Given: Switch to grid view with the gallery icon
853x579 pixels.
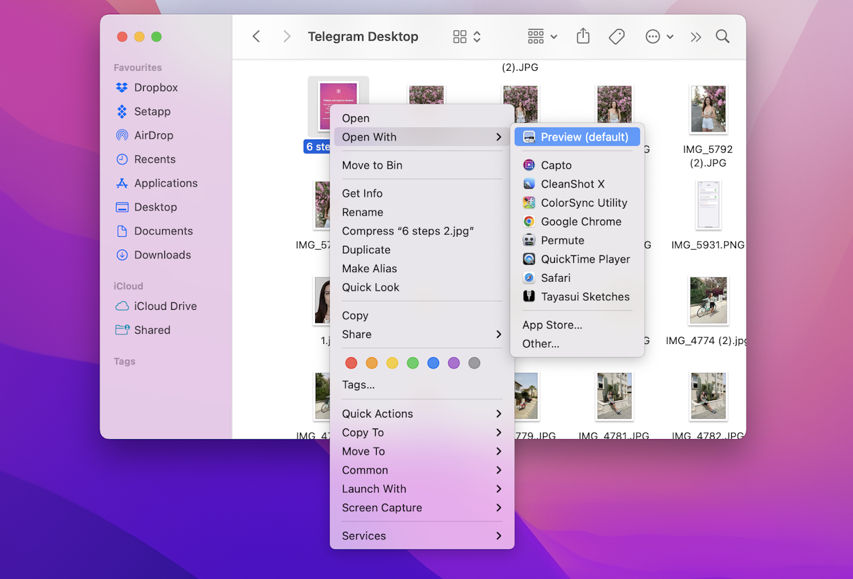Looking at the screenshot, I should tap(460, 36).
